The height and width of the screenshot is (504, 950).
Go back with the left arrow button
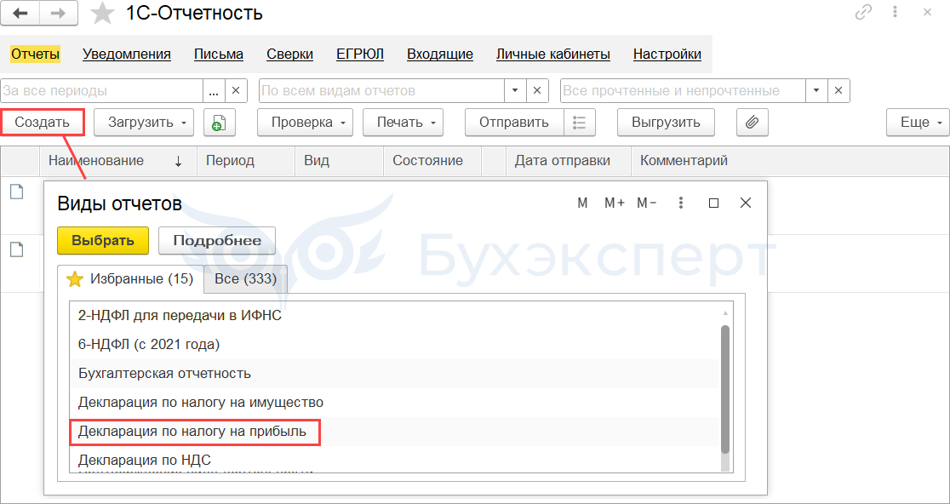click(x=20, y=13)
